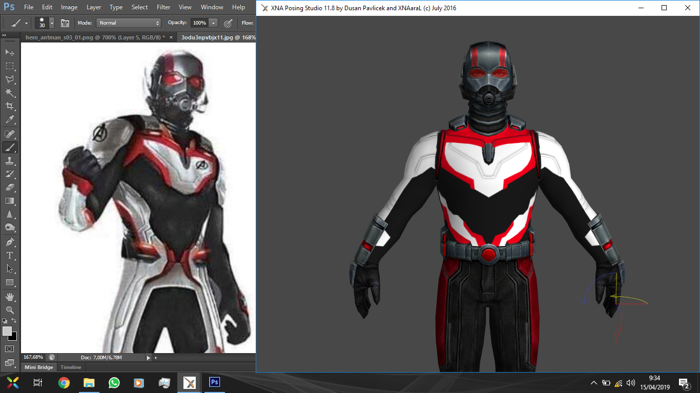Change the screen mode in toolbox

(x=10, y=363)
